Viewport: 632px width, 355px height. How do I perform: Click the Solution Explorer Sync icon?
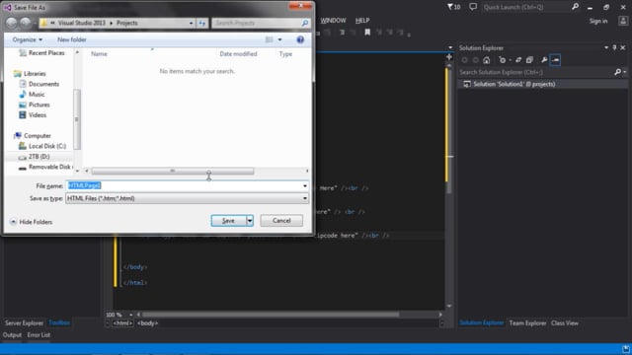tap(518, 60)
